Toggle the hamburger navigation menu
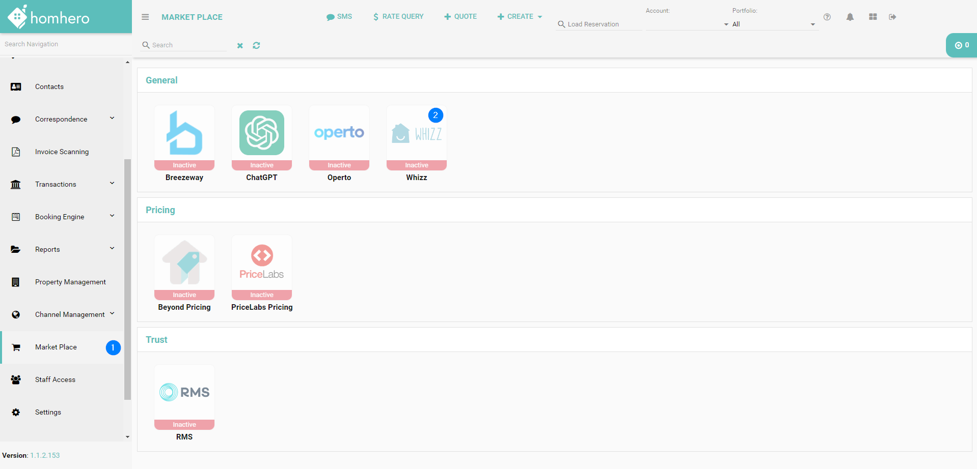977x469 pixels. point(145,17)
